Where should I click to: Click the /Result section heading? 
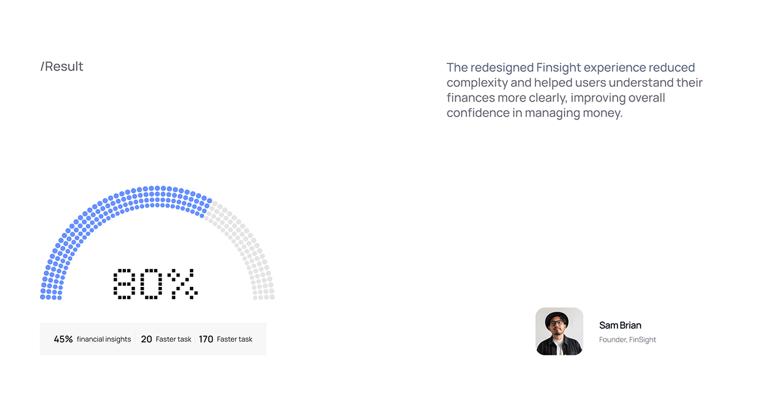pos(62,66)
